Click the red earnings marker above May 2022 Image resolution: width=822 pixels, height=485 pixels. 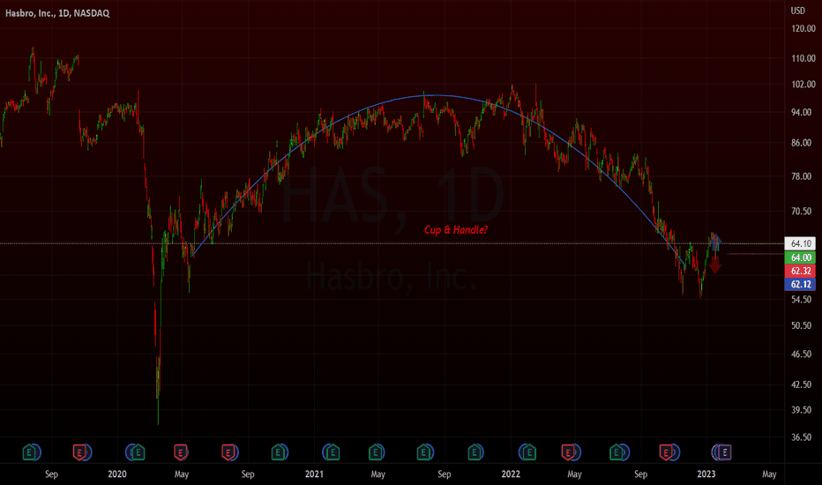click(x=568, y=452)
